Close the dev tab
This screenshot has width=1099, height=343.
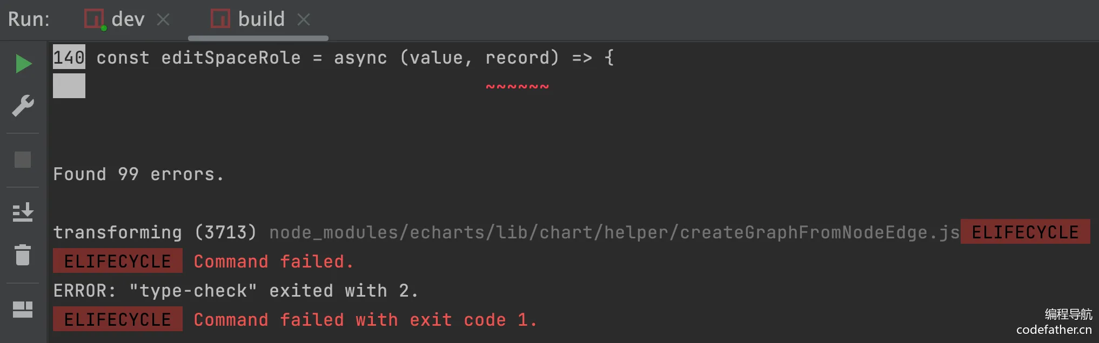click(163, 20)
